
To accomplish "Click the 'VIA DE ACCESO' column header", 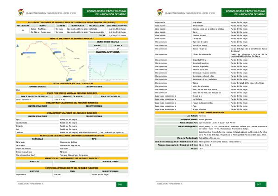I will point(97,25).
